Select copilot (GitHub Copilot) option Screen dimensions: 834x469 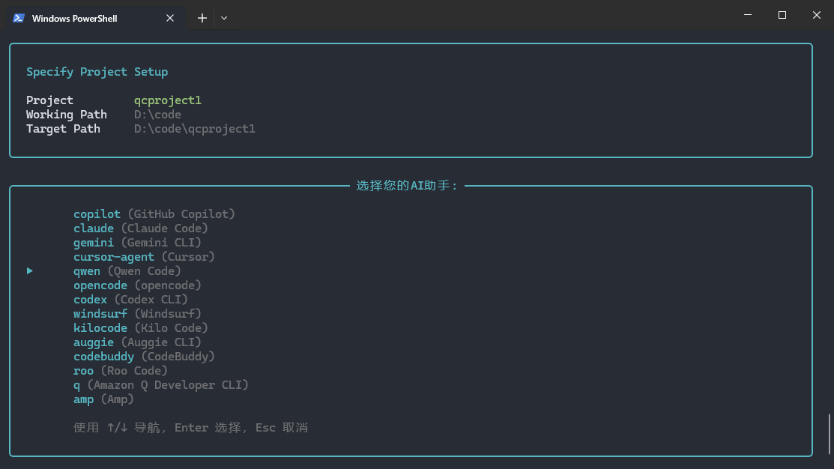pos(97,214)
